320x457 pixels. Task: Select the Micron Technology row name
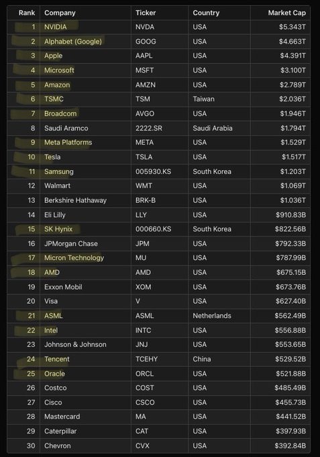point(74,258)
